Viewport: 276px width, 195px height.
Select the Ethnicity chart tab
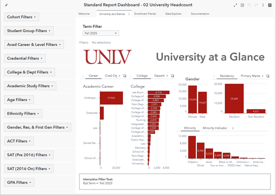point(190,128)
